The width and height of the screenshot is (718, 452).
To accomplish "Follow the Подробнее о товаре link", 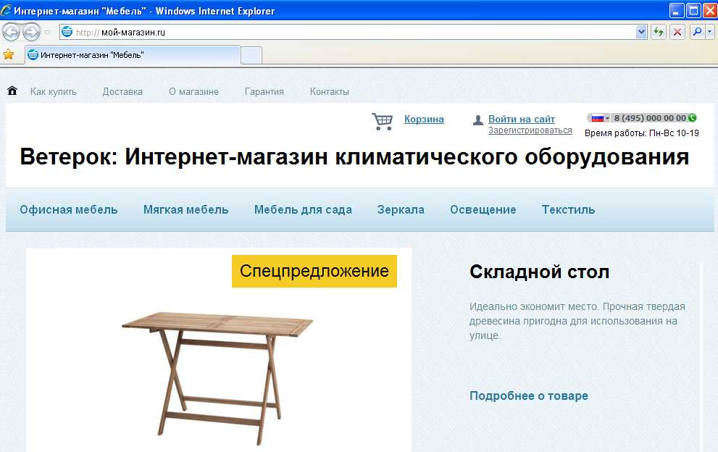I will 528,396.
